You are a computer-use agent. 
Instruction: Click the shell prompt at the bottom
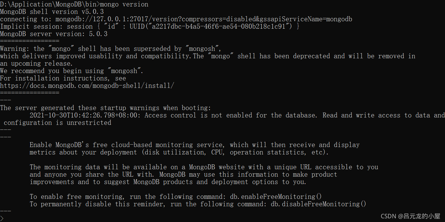coord(2,218)
